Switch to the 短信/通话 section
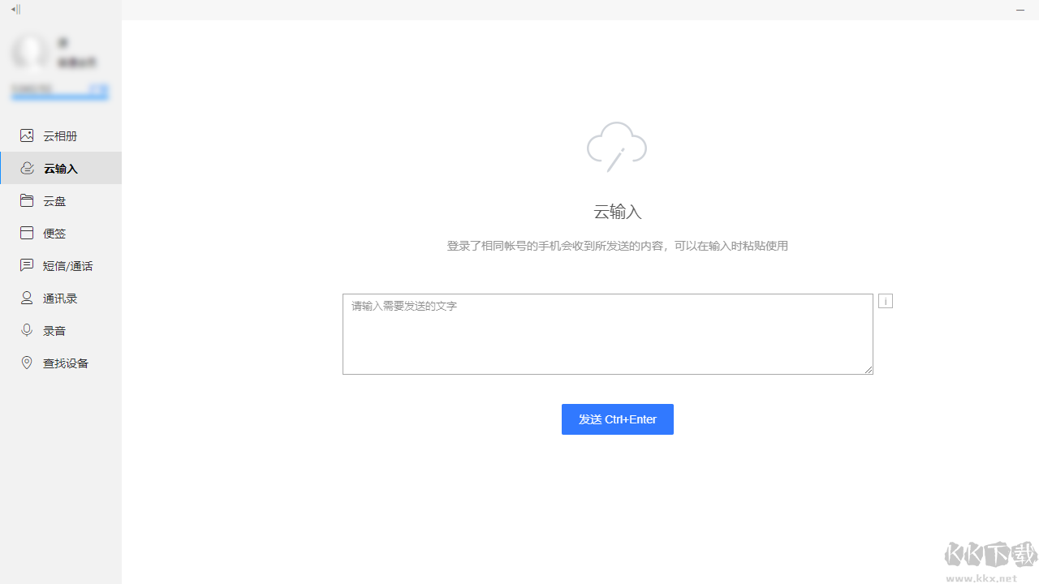 [x=61, y=265]
